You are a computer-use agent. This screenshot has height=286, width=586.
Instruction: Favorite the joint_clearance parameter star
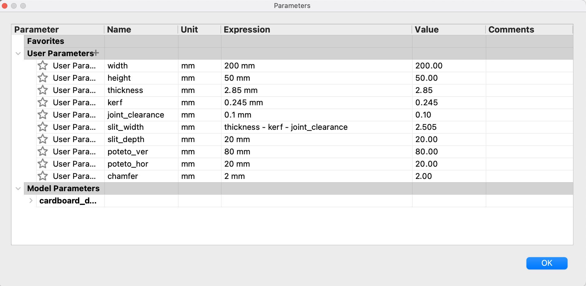(43, 115)
